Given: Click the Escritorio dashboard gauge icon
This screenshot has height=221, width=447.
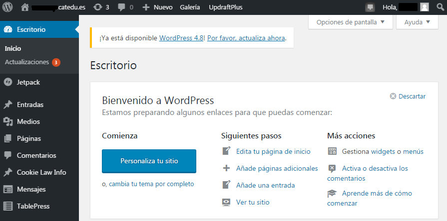Looking at the screenshot, I should click(8, 29).
